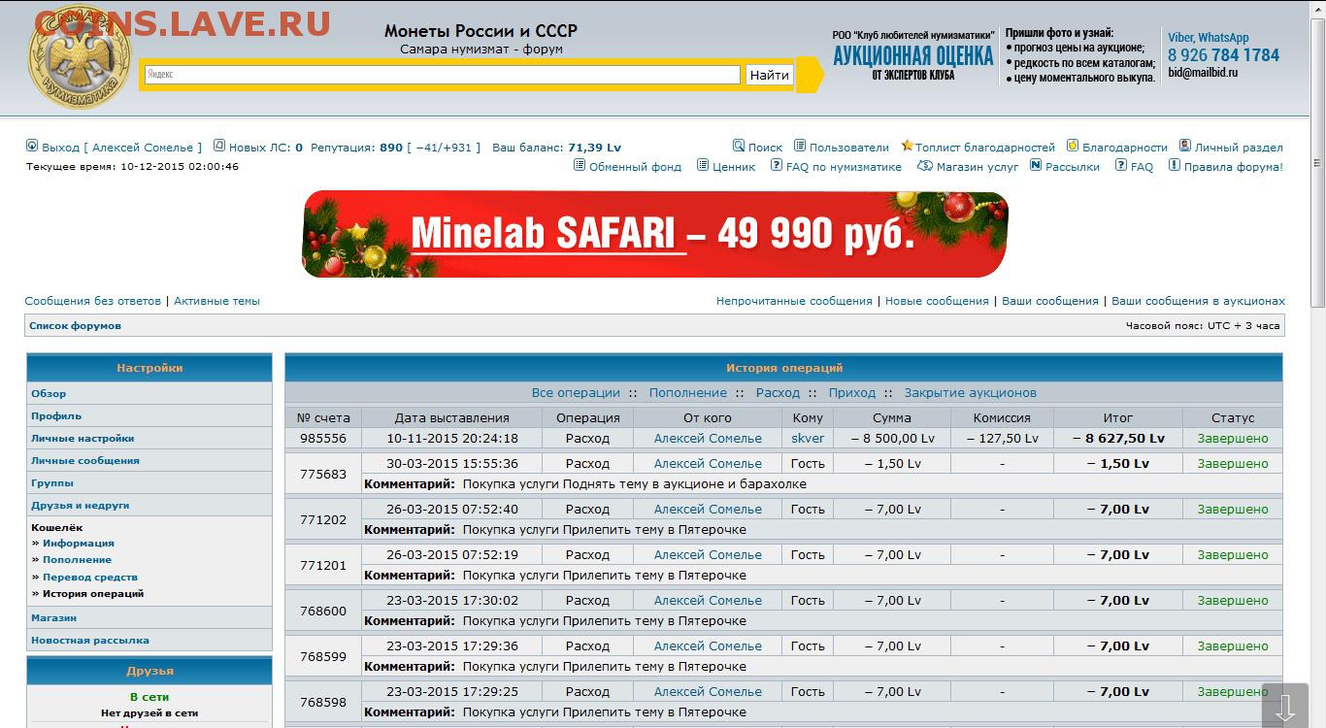Viewport: 1326px width, 728px height.
Task: Open Активные темы link
Action: (x=216, y=301)
